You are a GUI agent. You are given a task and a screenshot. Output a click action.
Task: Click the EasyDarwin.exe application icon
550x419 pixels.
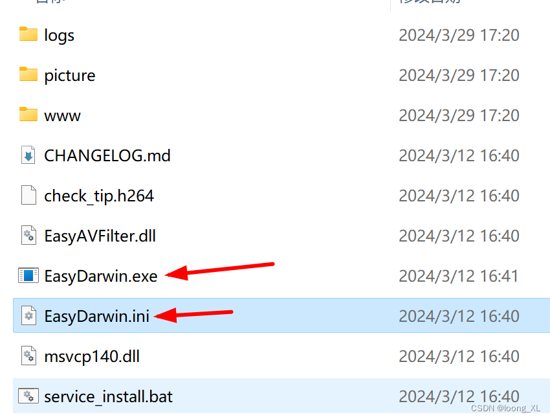[x=28, y=275]
